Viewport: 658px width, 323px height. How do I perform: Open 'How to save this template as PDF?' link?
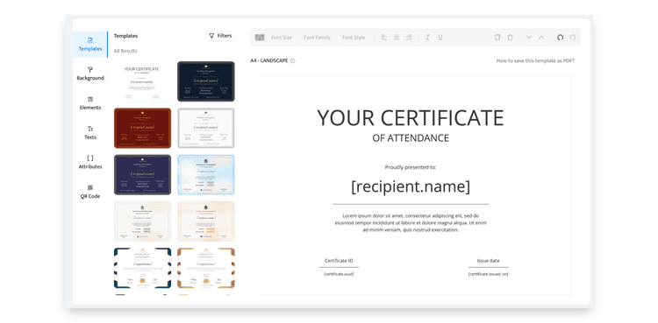tap(535, 60)
